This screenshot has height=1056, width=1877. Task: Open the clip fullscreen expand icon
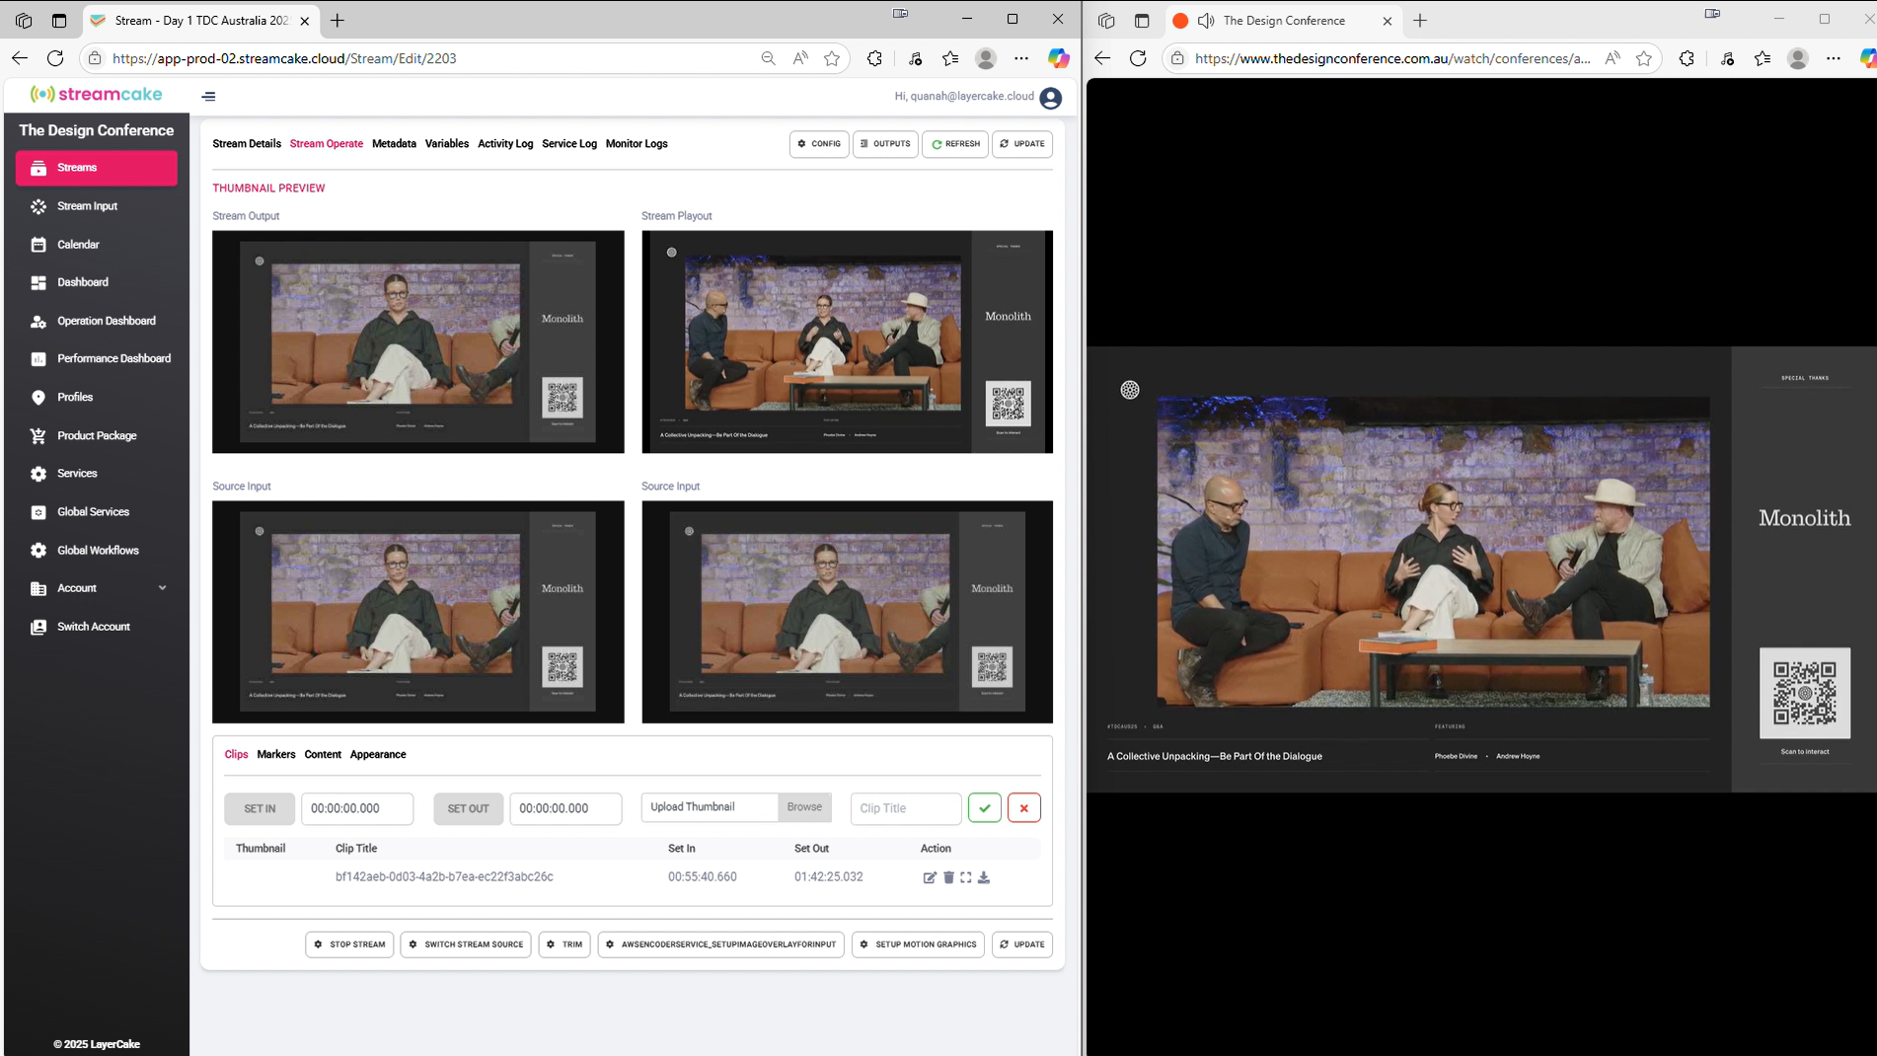(966, 877)
